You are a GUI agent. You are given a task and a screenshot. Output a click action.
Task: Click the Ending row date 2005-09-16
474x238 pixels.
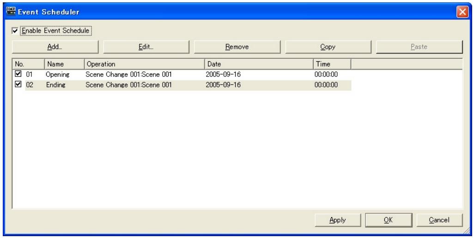(x=223, y=85)
